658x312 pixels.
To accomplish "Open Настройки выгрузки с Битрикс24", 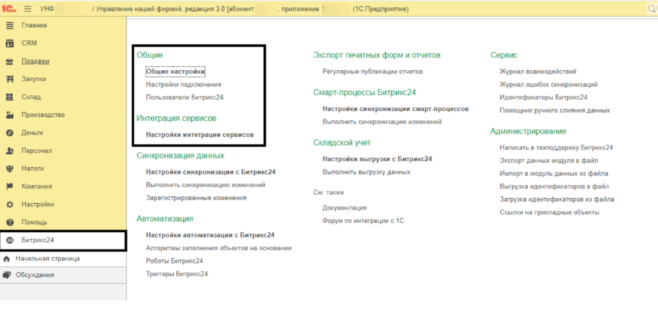I will click(378, 159).
